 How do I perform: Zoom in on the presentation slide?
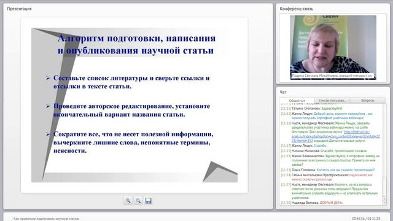tap(128, 201)
